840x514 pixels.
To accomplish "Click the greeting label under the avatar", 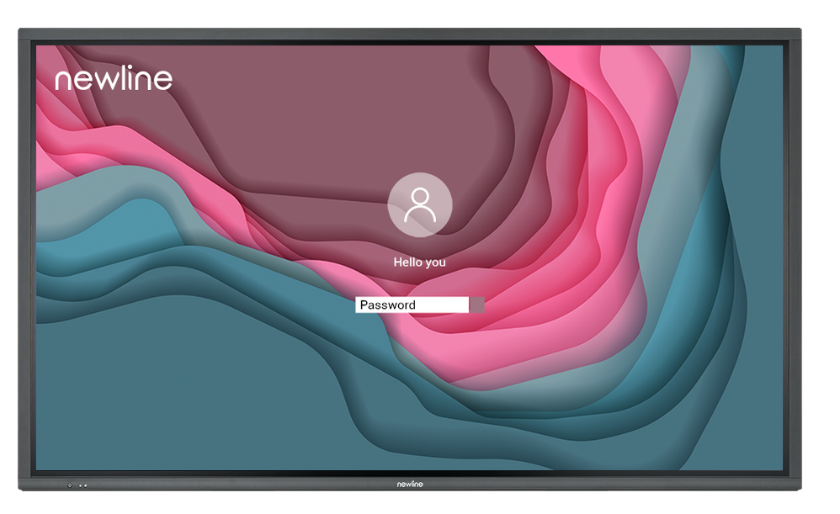I will [x=420, y=262].
